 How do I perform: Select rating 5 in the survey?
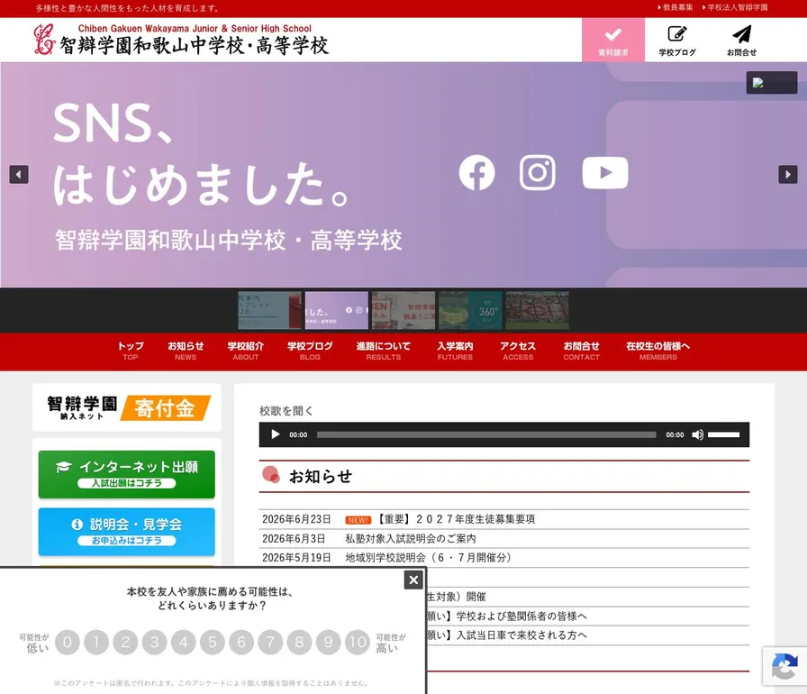point(213,642)
